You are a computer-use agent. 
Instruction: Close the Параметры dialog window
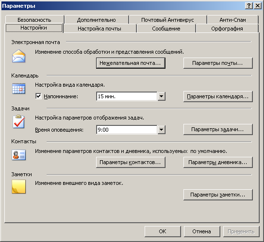(258, 6)
